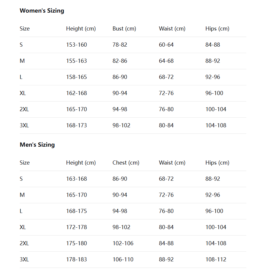Click the 162-168 height entry
The width and height of the screenshot is (273, 269).
point(77,93)
